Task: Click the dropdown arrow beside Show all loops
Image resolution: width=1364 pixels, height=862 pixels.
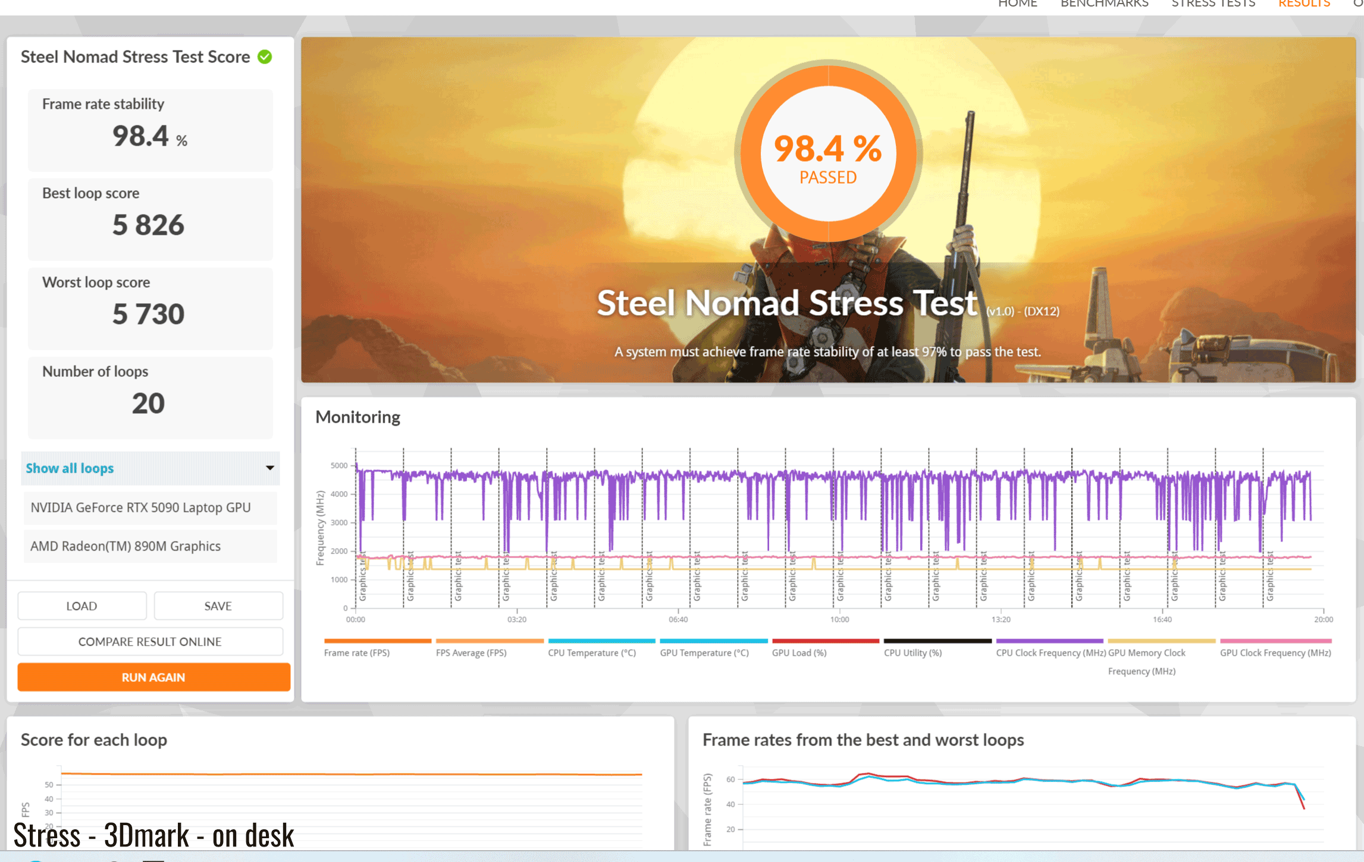Action: pos(269,468)
